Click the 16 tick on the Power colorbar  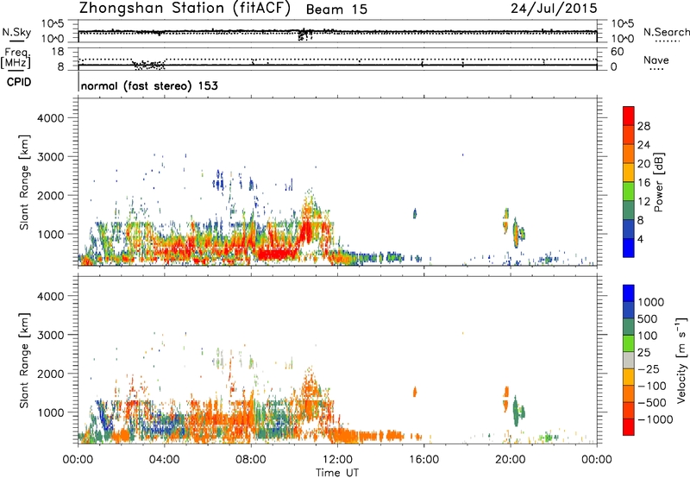pyautogui.click(x=643, y=183)
